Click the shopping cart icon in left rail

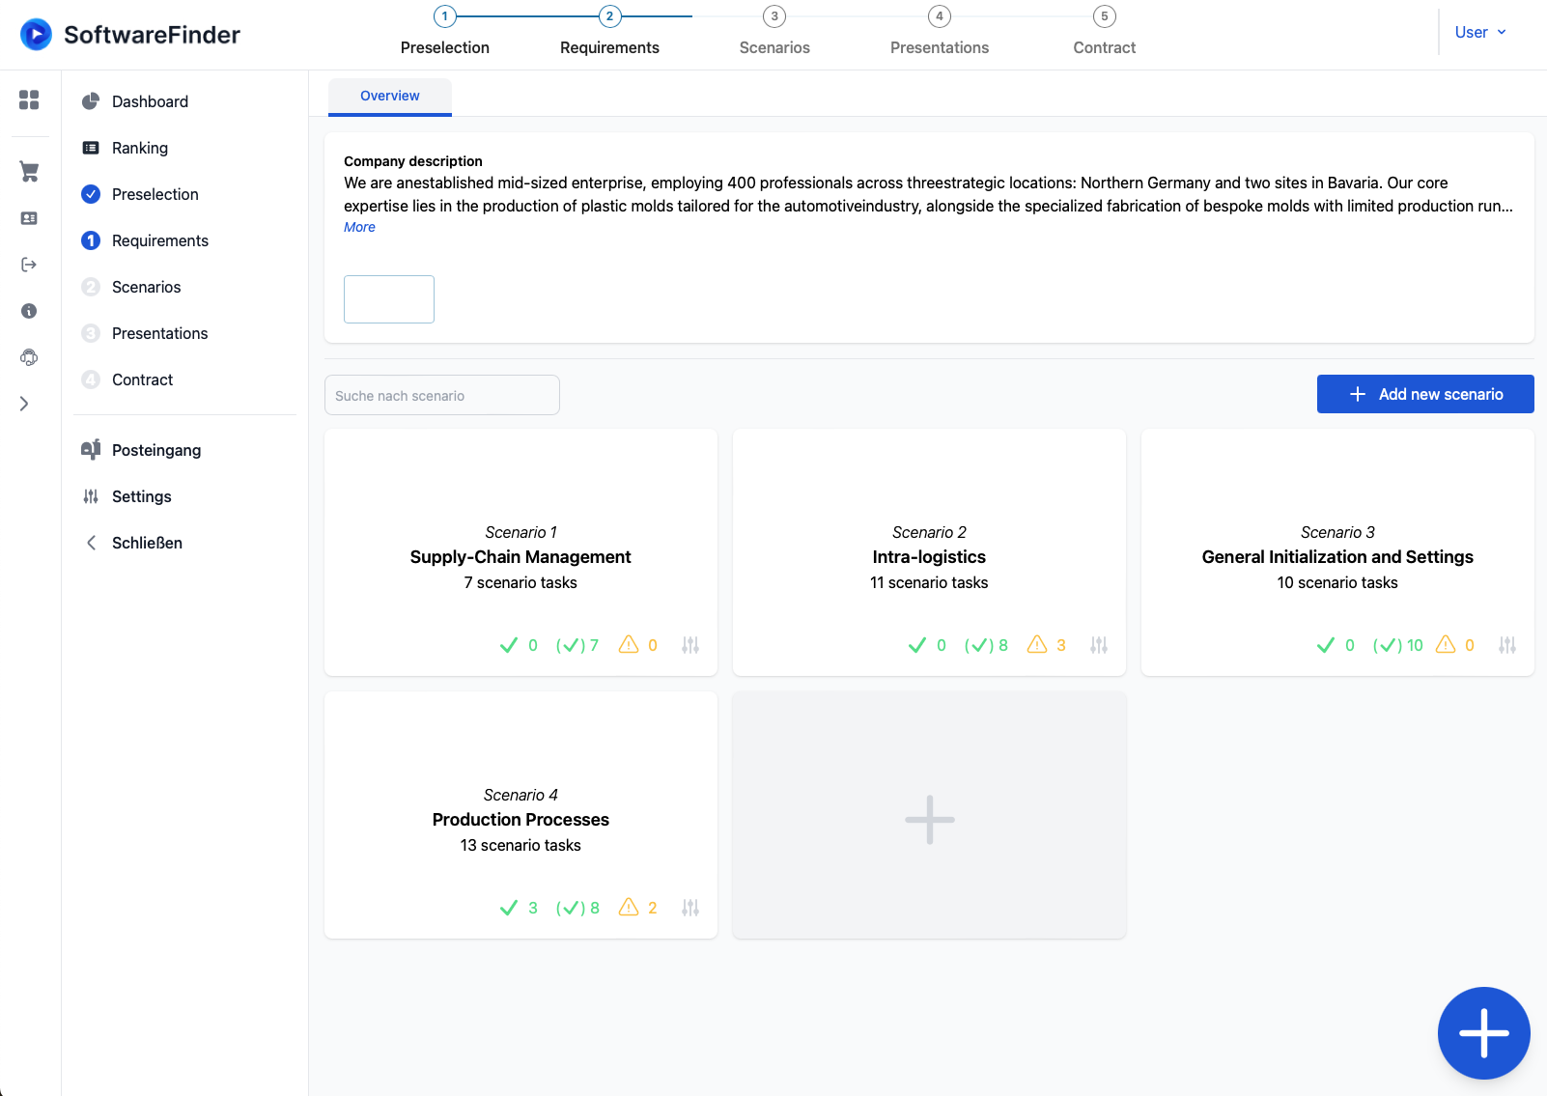(x=29, y=172)
